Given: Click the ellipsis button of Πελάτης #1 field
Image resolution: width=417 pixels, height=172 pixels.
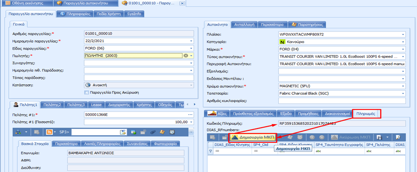Looking at the screenshot, I should tap(190, 115).
